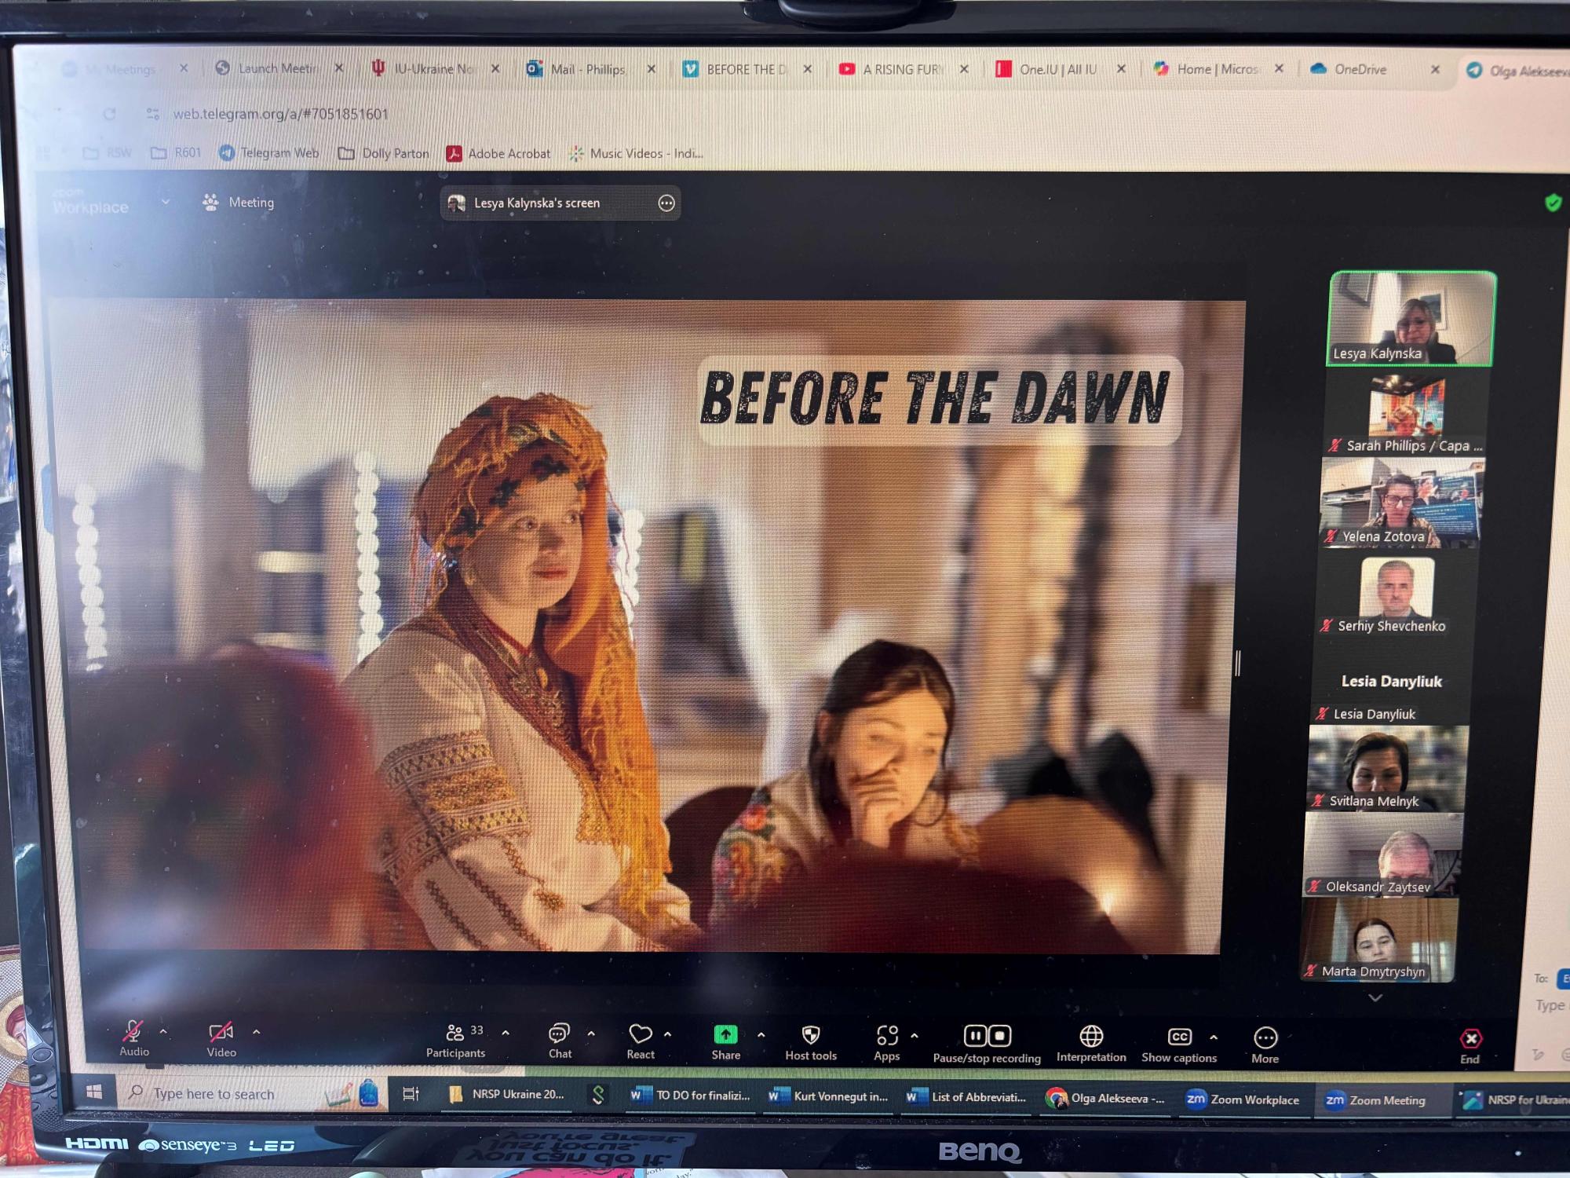Switch to the Launch Meeting browser tab
Viewport: 1570px width, 1178px height.
click(279, 68)
